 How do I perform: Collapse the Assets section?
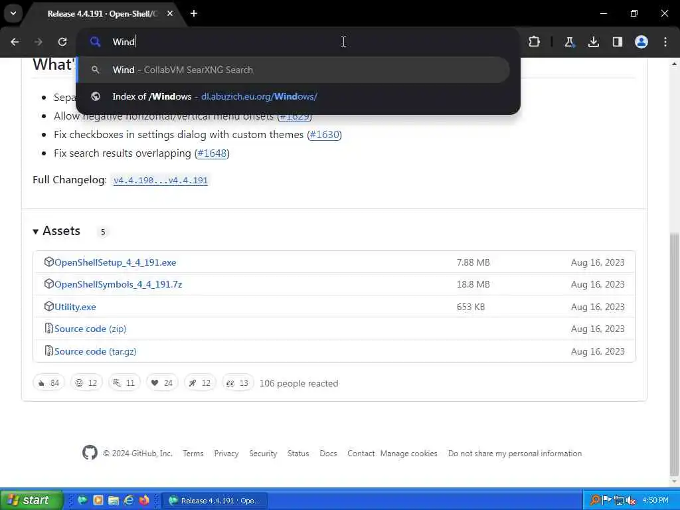pyautogui.click(x=56, y=231)
